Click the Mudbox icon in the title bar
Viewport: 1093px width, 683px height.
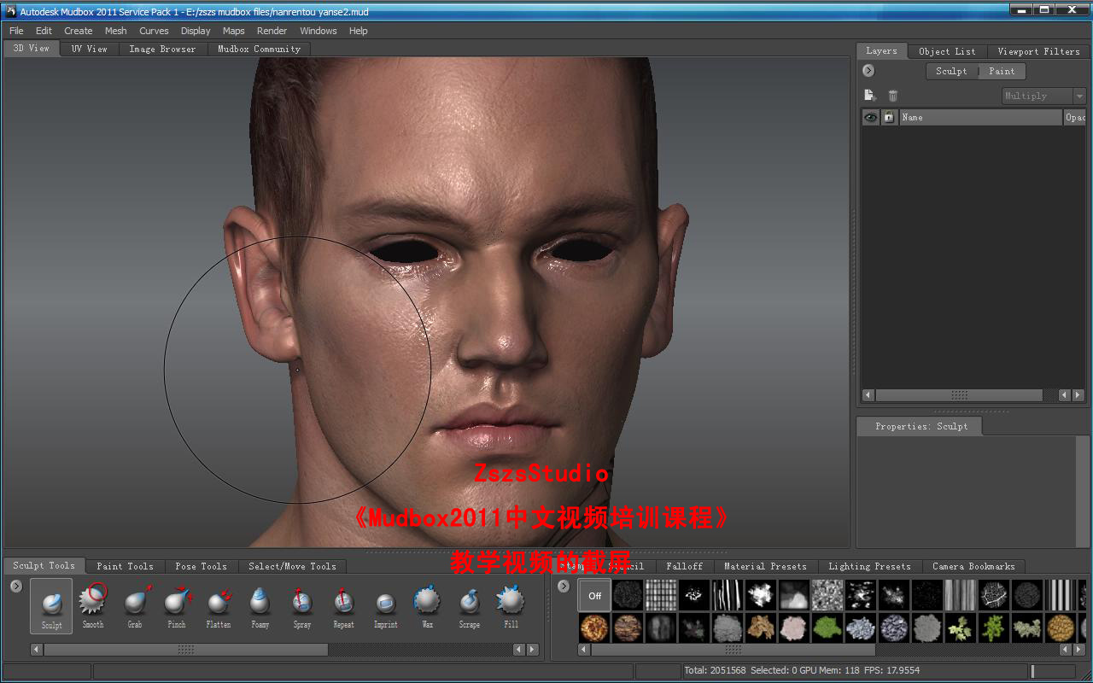[x=10, y=11]
